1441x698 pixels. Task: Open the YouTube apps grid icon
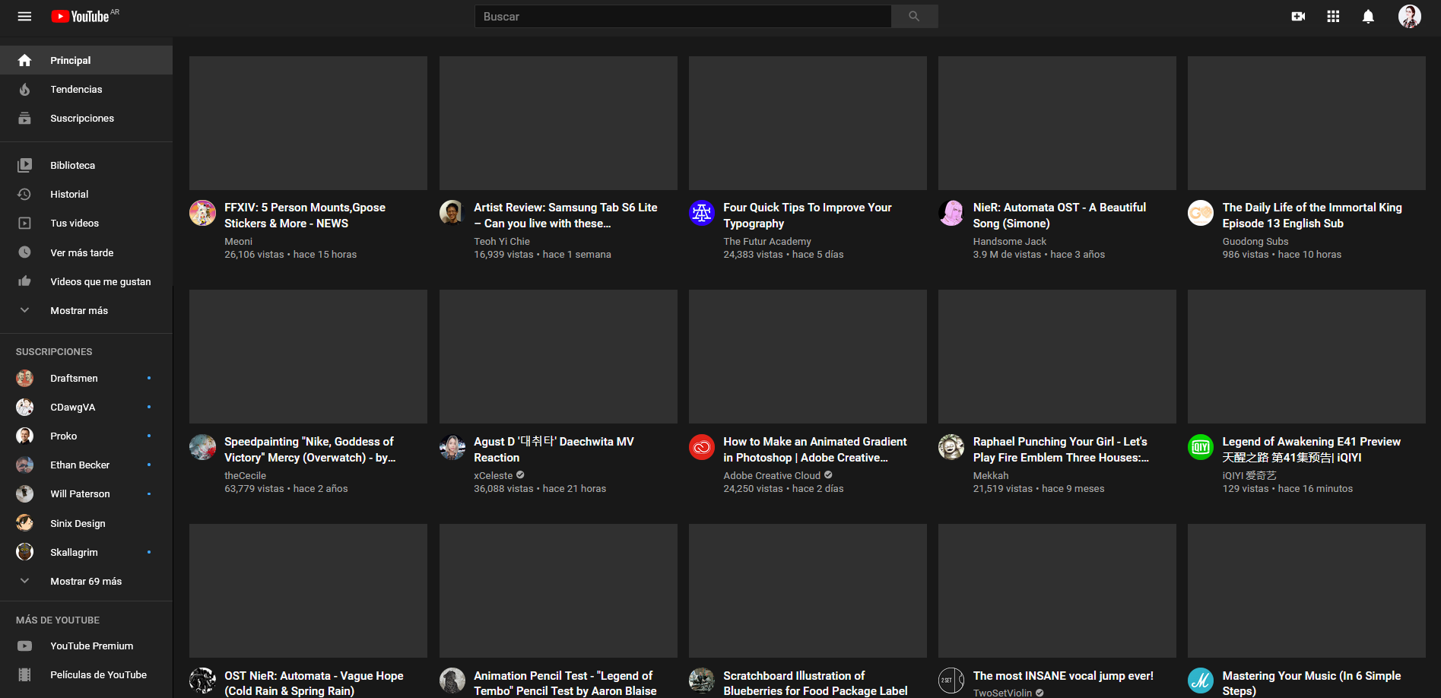coord(1333,16)
